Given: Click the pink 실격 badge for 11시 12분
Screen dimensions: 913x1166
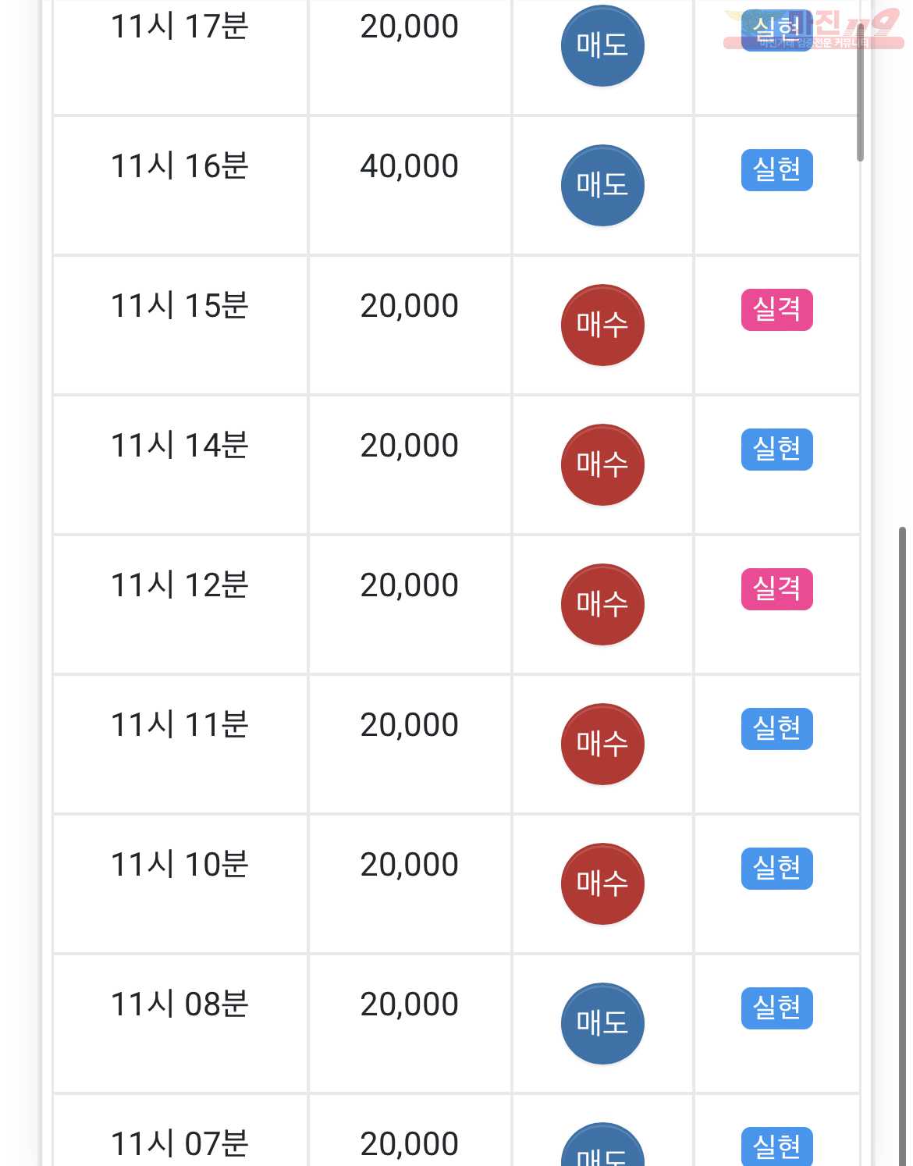Looking at the screenshot, I should pyautogui.click(x=776, y=589).
